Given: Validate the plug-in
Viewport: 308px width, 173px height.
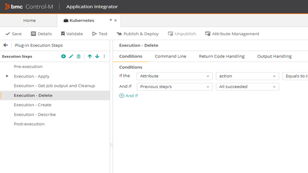Looking at the screenshot, I should 72,34.
